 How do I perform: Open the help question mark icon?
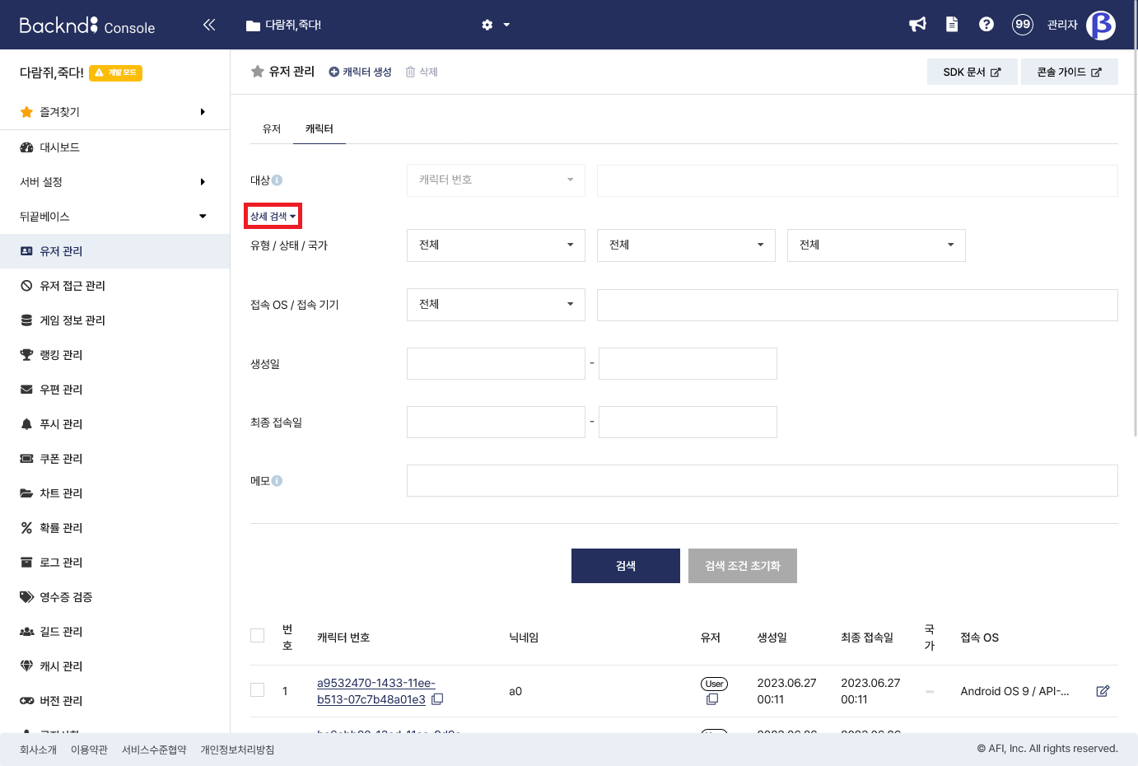986,25
